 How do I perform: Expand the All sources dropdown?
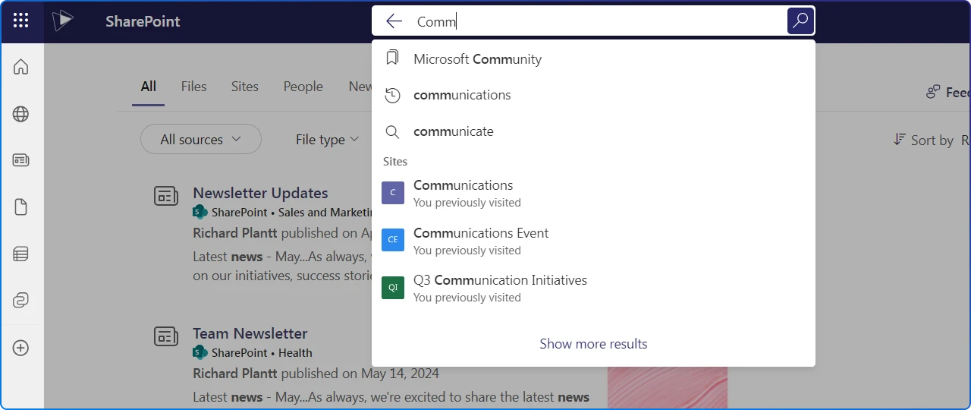click(201, 140)
